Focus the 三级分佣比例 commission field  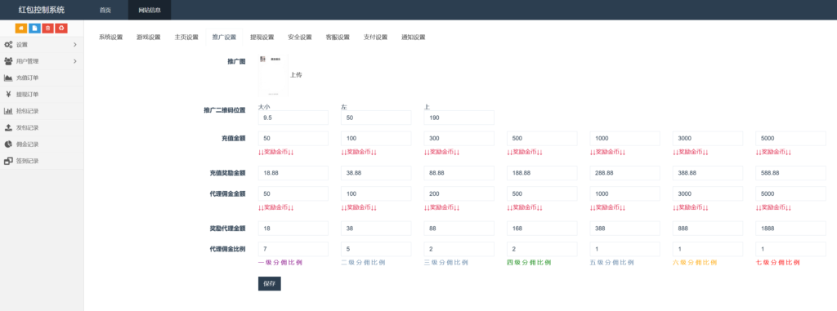(x=459, y=249)
